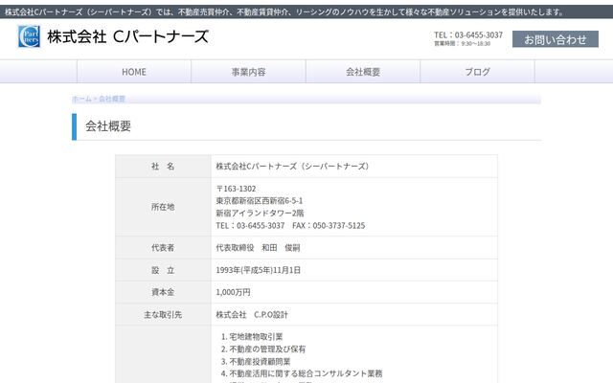Select list item 4. 不動産活用に関する総合コンサルタント業務

[302, 373]
